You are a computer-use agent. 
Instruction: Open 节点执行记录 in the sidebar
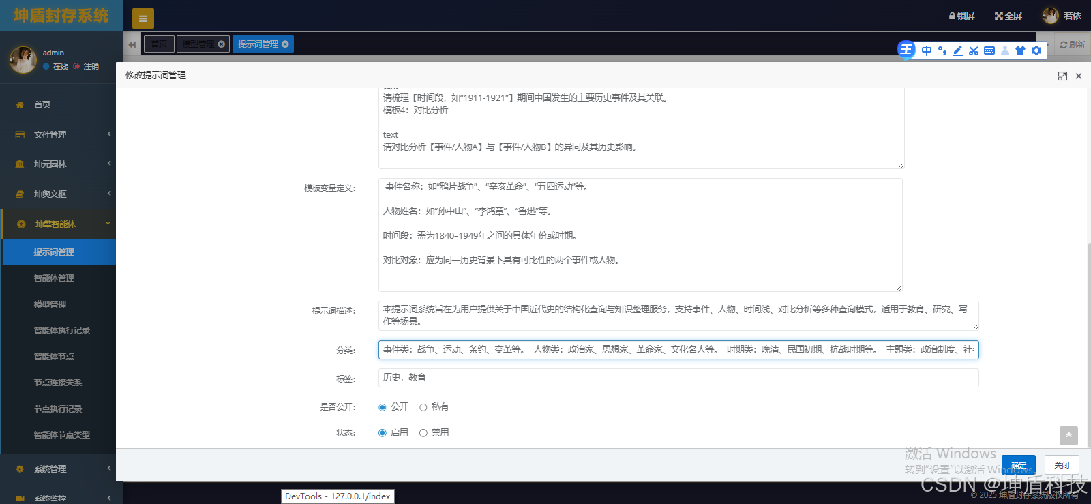pyautogui.click(x=59, y=409)
